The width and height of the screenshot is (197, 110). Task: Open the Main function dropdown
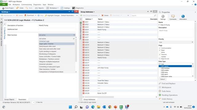click(57, 35)
